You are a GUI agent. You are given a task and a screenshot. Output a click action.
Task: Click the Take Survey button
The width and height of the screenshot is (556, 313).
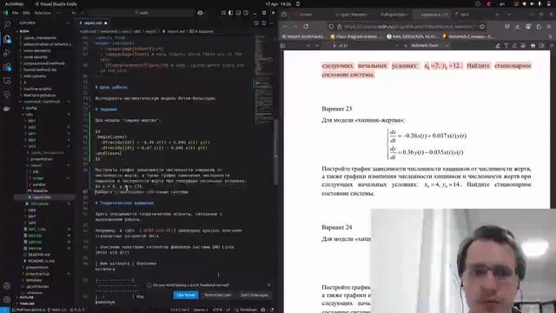click(x=186, y=295)
